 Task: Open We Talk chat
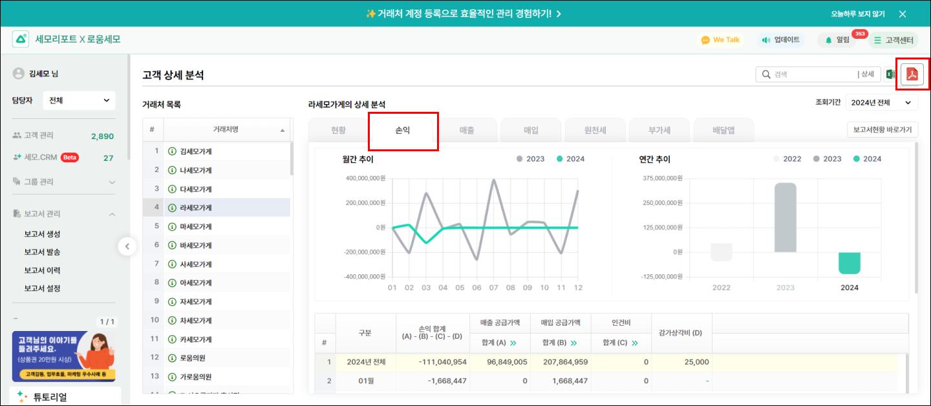click(x=720, y=40)
